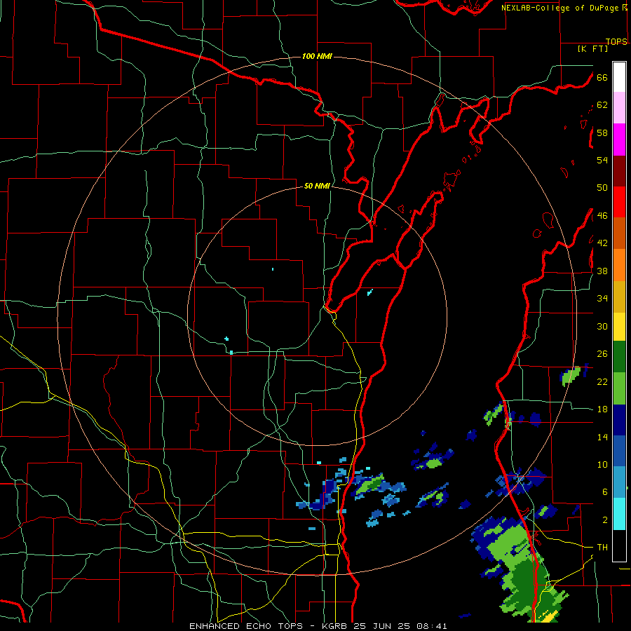This screenshot has height=631, width=631.
Task: Click the 50 NMI range ring label
Action: click(x=317, y=186)
